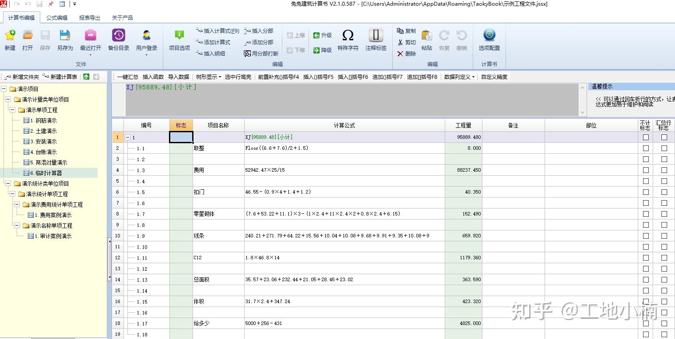Collapse the 演示计量类单位项目 node
The width and height of the screenshot is (675, 339).
[8, 99]
